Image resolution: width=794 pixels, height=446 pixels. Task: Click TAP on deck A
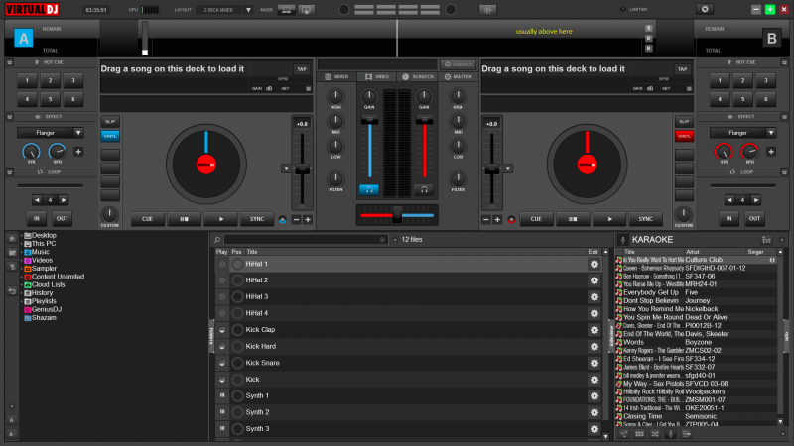coord(302,69)
